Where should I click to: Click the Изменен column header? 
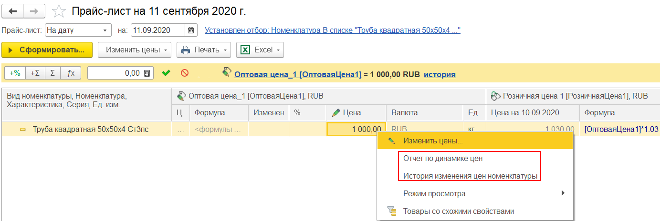pyautogui.click(x=269, y=113)
